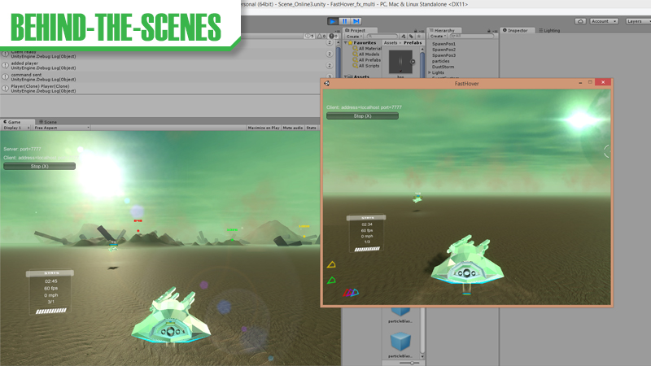Toggle the Stats overlay
This screenshot has height=366, width=651.
[312, 128]
